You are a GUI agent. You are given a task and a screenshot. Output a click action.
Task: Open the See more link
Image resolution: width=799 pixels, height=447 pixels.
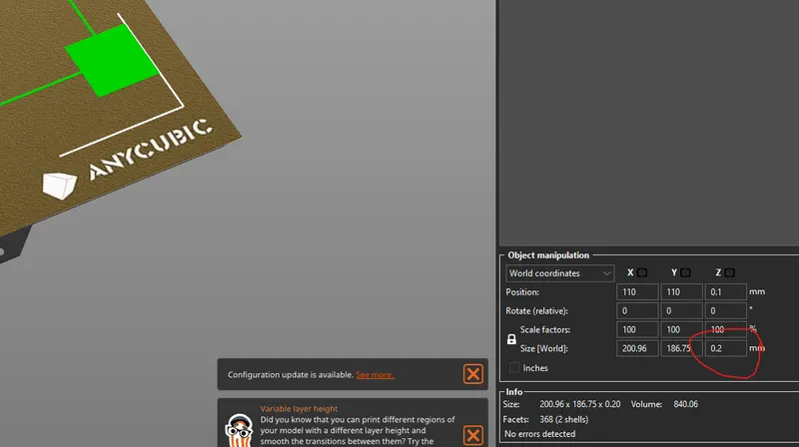[x=375, y=375]
